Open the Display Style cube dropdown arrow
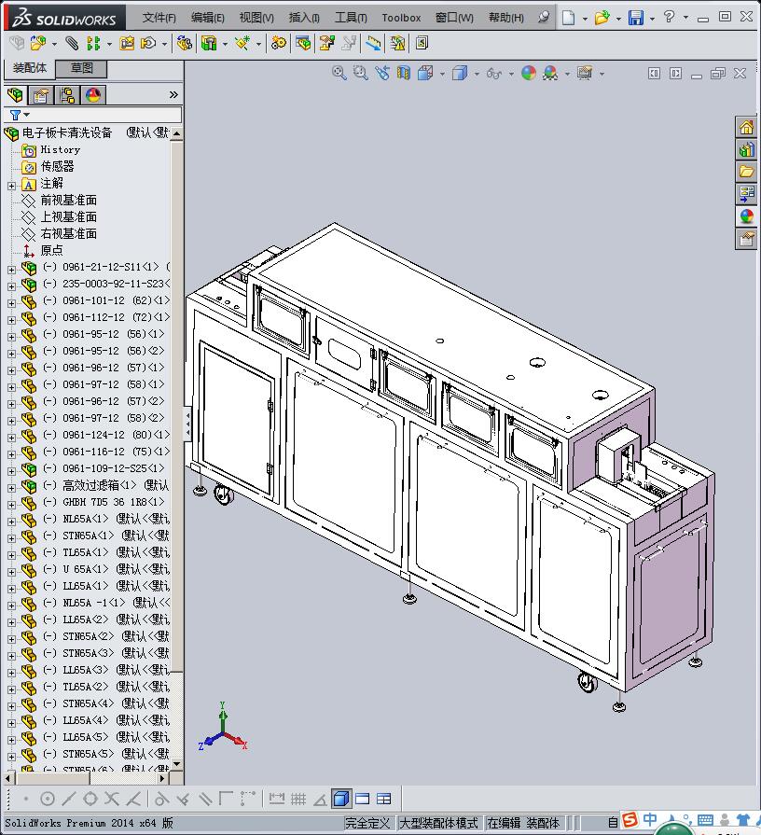The height and width of the screenshot is (835, 761). pos(477,74)
